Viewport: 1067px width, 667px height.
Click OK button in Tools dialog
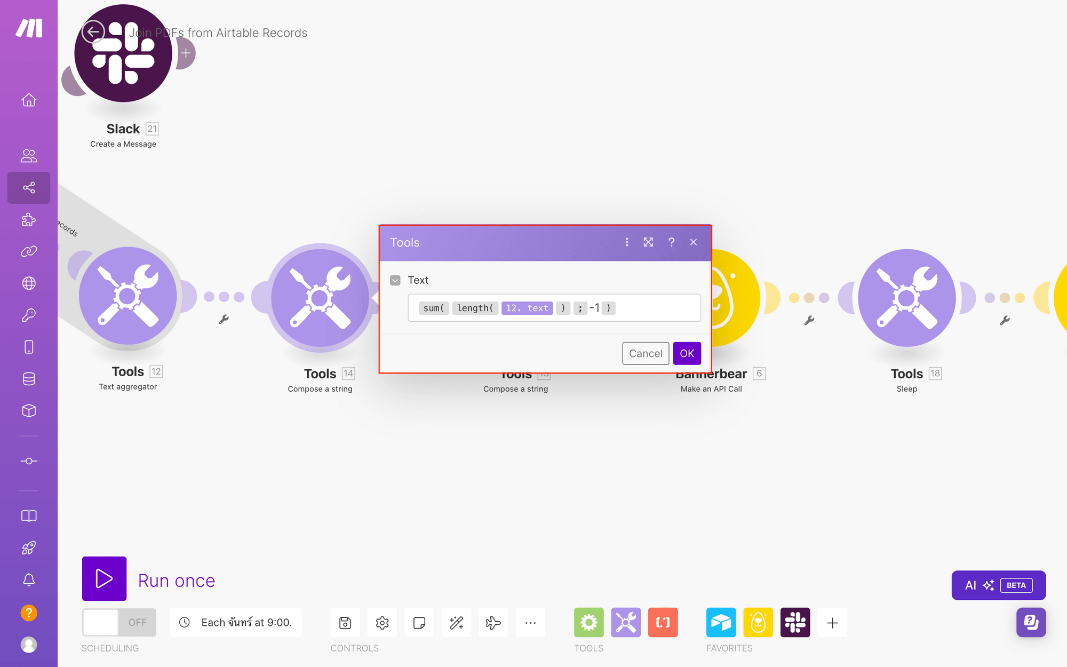(687, 353)
